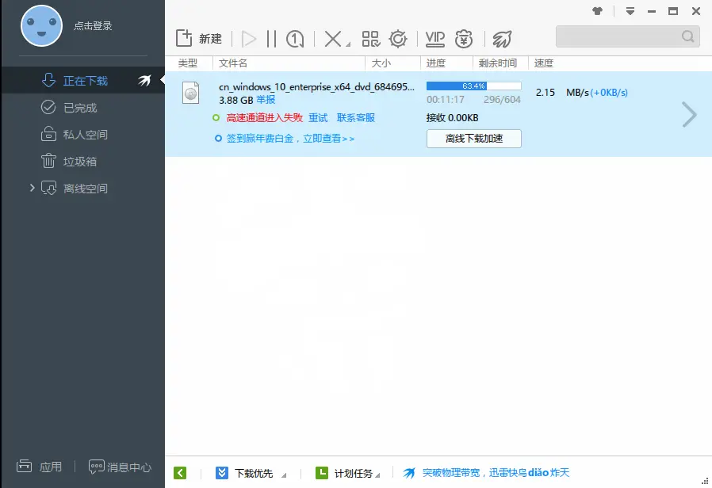Open the dropdown arrow beside the delete icon
Screen dimensions: 712x488
348,44
